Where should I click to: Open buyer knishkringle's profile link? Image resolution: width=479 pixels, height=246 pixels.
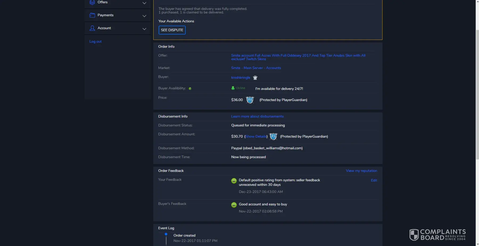(241, 77)
